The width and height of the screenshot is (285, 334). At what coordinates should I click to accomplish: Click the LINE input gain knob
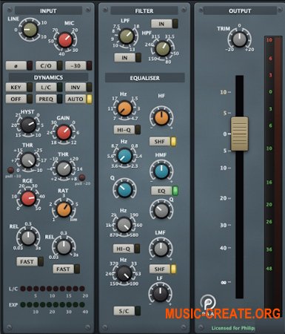coord(30,30)
